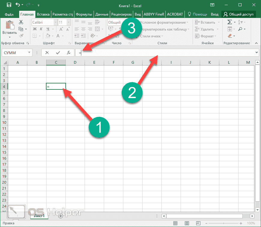This screenshot has width=261, height=227.
Task: Click the Cut scissors icon
Action: [21, 22]
